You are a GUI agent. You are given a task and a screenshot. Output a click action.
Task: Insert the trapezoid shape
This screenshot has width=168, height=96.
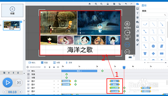coord(145,53)
